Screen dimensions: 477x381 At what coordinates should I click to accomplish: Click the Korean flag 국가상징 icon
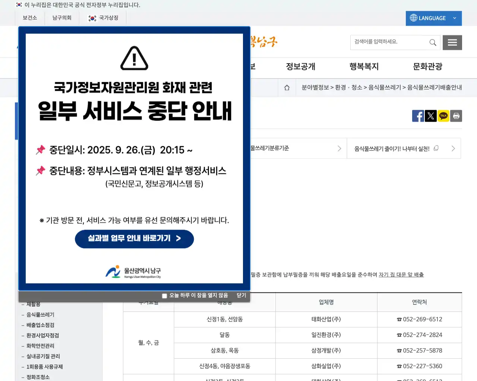tap(92, 18)
